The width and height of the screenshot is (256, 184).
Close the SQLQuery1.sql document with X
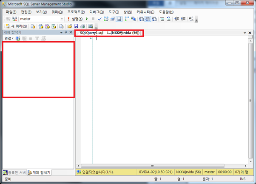tap(250, 33)
